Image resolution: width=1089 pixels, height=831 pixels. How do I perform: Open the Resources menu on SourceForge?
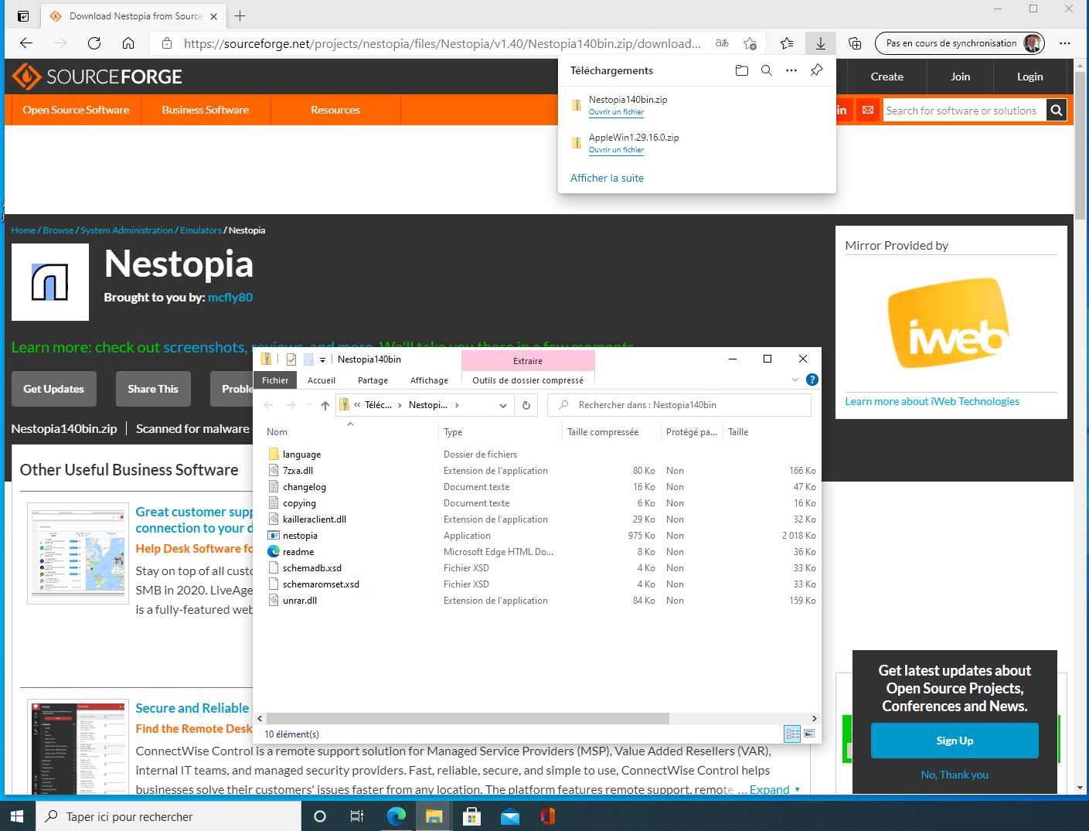(x=335, y=110)
